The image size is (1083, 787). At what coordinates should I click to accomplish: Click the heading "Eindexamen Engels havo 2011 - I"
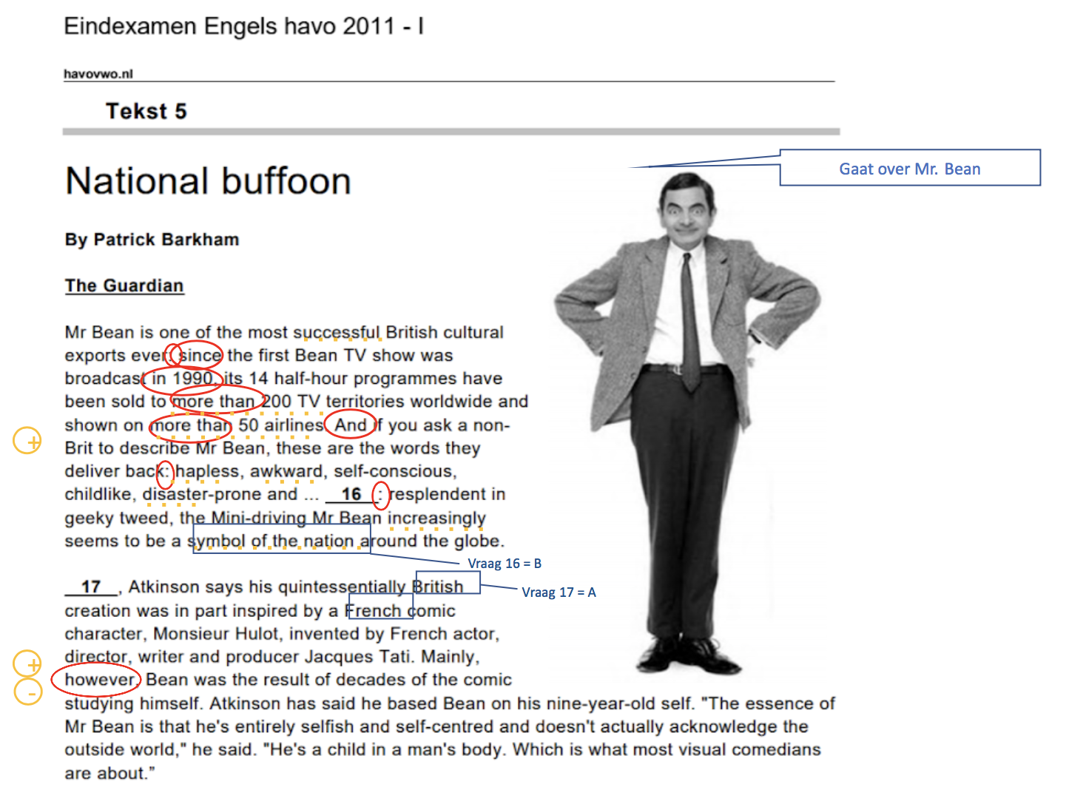point(244,27)
